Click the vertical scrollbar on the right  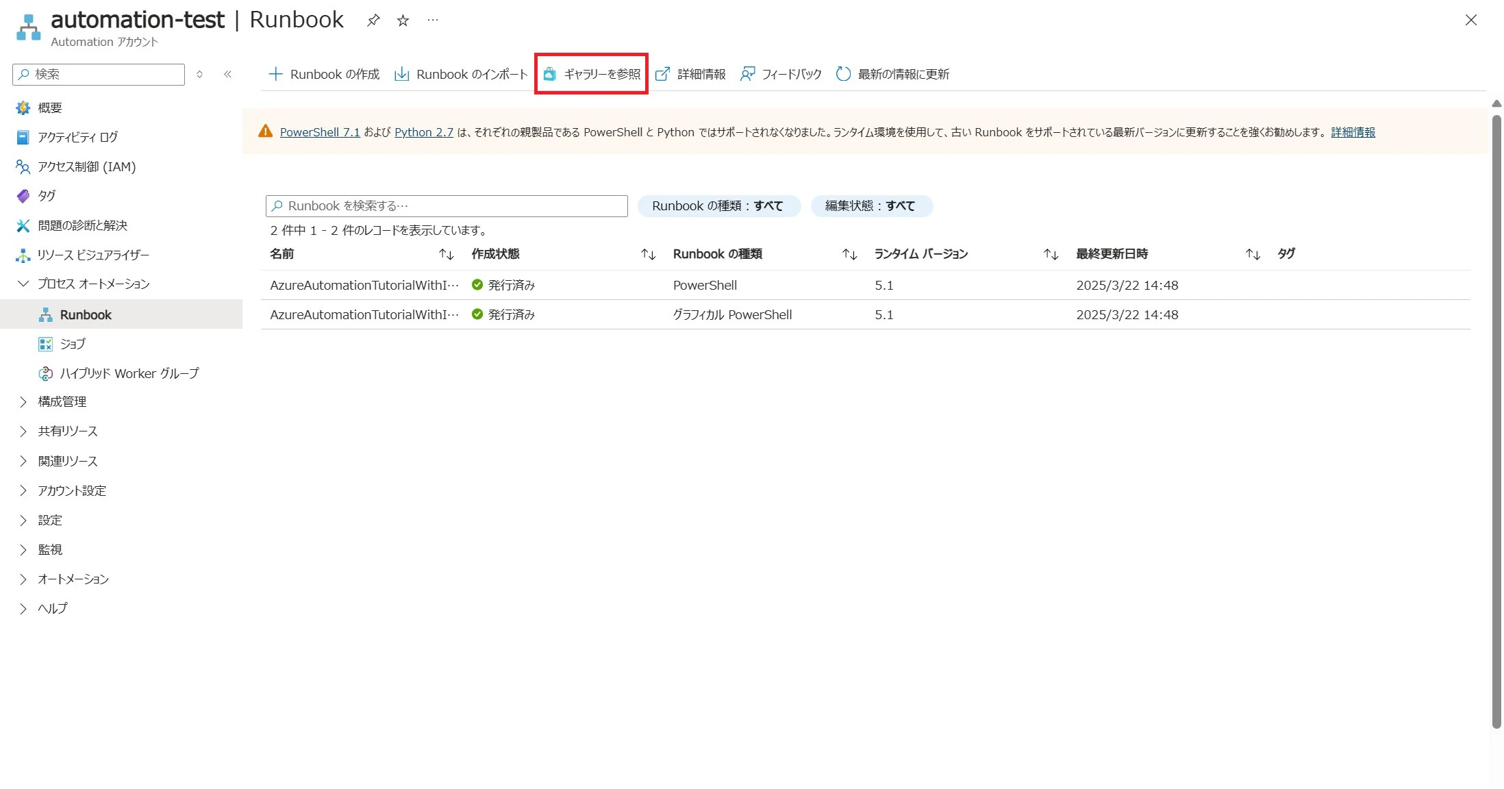1496,421
